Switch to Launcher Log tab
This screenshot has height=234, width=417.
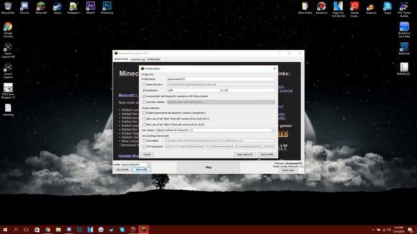(x=137, y=59)
